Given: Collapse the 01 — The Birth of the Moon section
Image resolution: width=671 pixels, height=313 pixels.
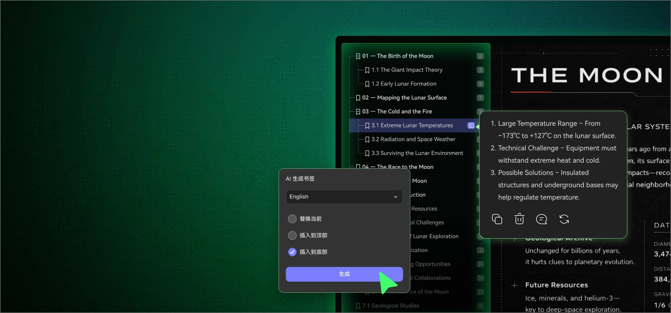Looking at the screenshot, I should click(x=358, y=56).
